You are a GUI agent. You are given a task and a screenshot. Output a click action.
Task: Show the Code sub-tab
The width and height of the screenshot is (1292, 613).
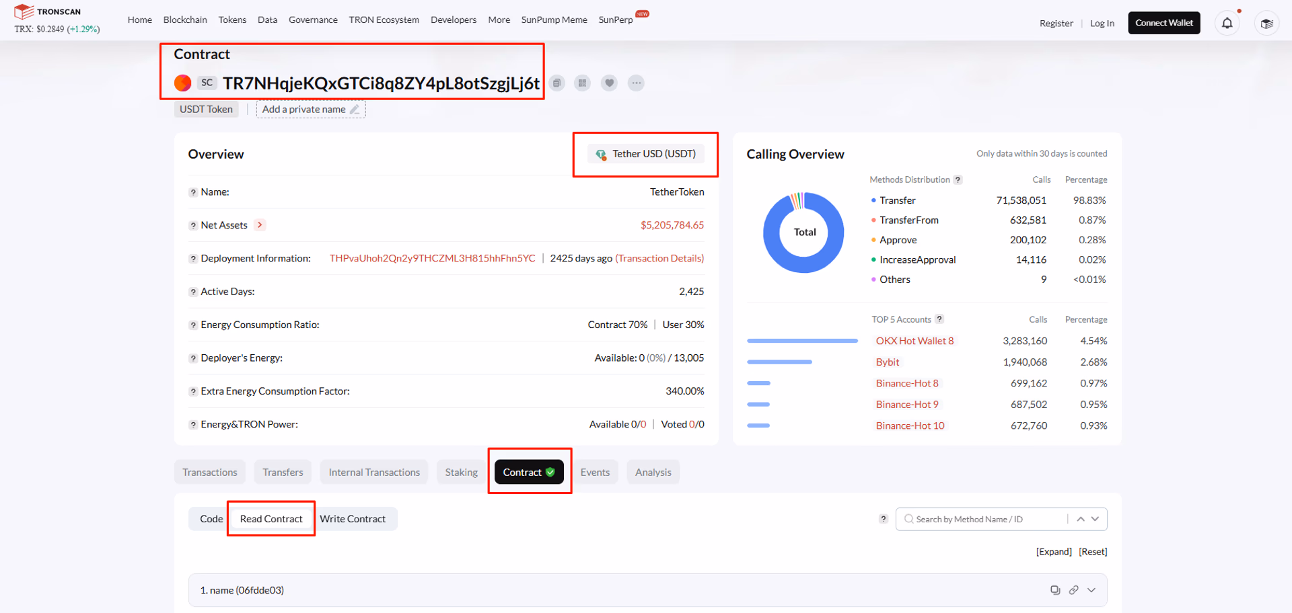pos(211,519)
